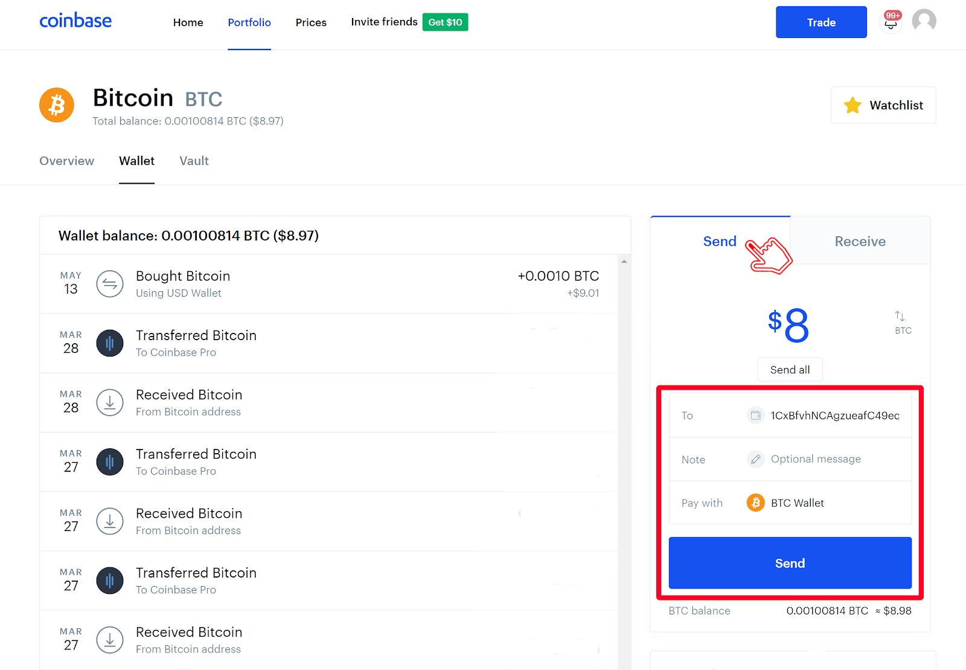Screen dimensions: 966x670
Task: Open the Prices page
Action: coord(311,22)
